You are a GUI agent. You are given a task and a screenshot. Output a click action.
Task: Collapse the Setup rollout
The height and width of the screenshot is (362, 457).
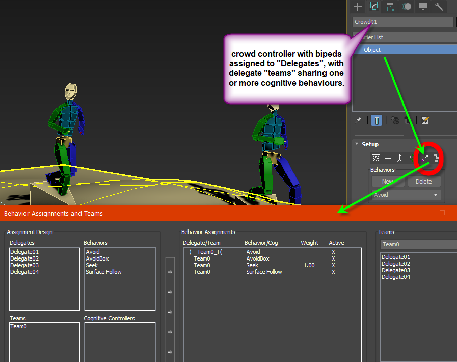pos(357,144)
